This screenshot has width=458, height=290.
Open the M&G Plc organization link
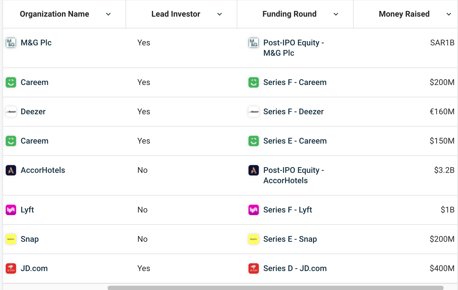click(36, 43)
